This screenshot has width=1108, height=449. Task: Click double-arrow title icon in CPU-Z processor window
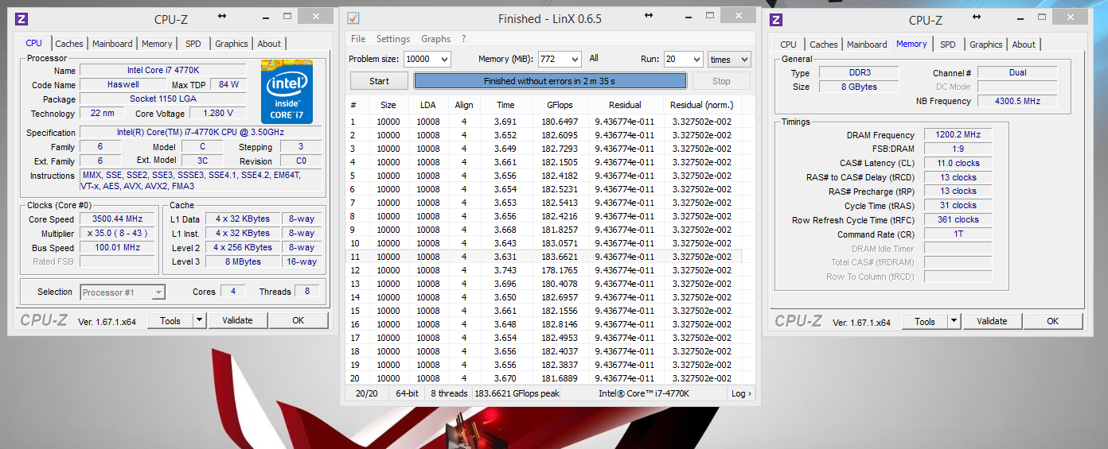point(221,16)
